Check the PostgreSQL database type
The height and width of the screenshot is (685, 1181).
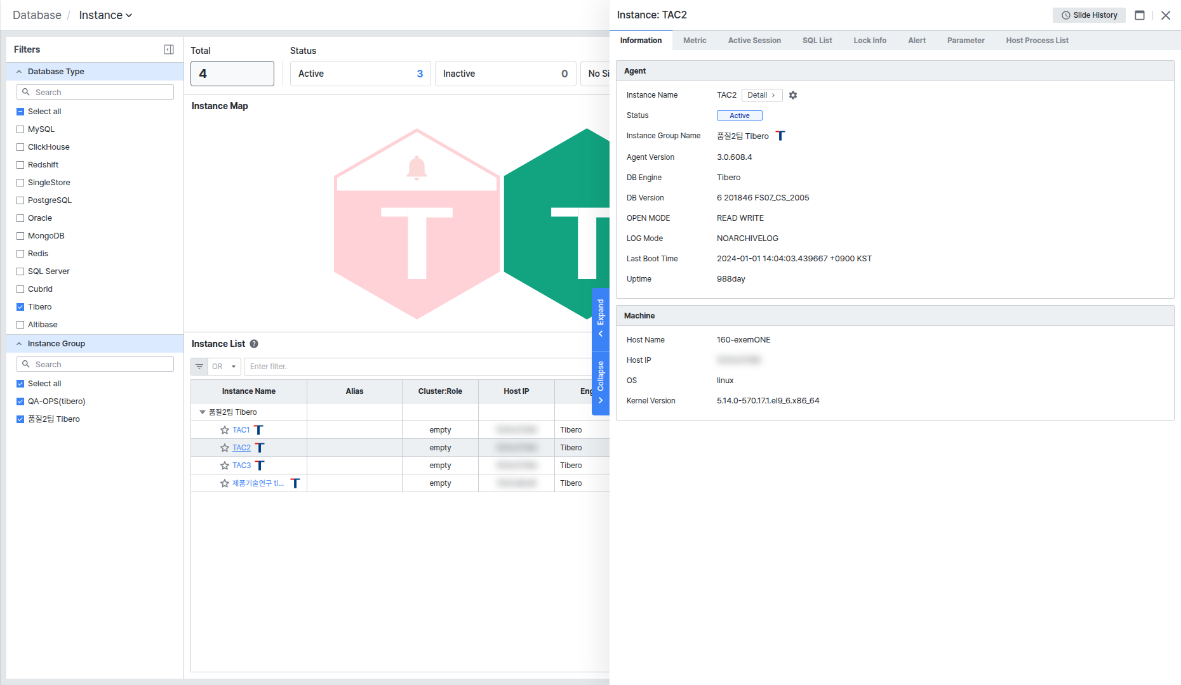(20, 200)
